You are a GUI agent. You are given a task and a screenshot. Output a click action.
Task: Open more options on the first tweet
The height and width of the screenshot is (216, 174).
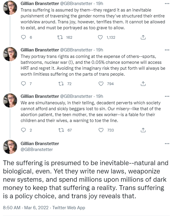tap(167, 4)
